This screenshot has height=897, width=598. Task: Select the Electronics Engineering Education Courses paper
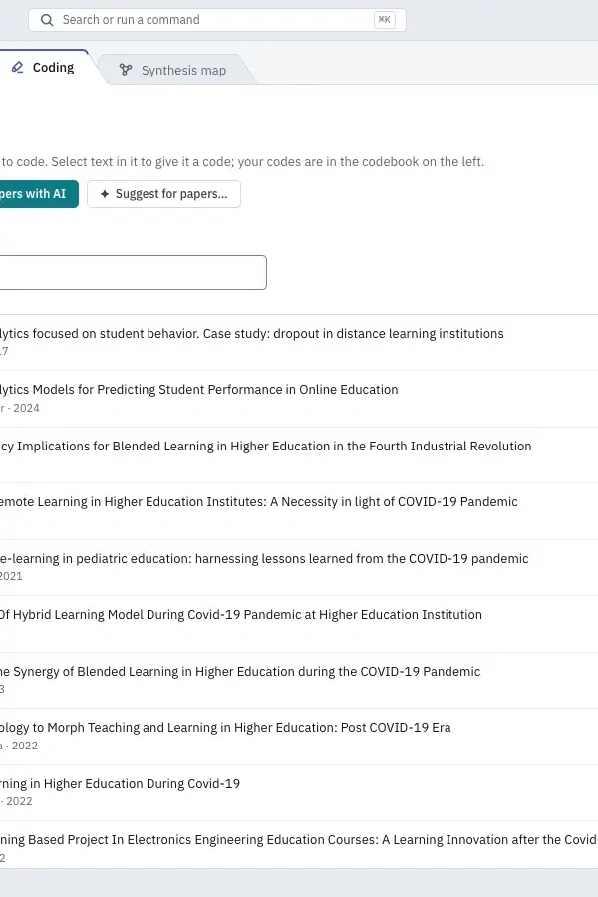(299, 845)
